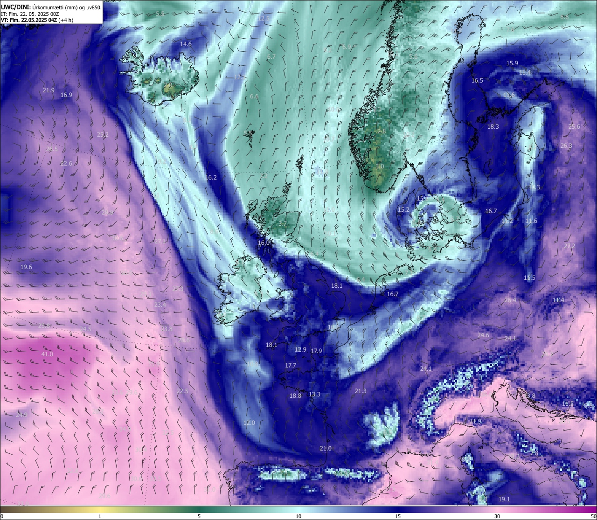This screenshot has width=597, height=520.
Task: Click the 13.3 value label on the map
Action: [314, 395]
